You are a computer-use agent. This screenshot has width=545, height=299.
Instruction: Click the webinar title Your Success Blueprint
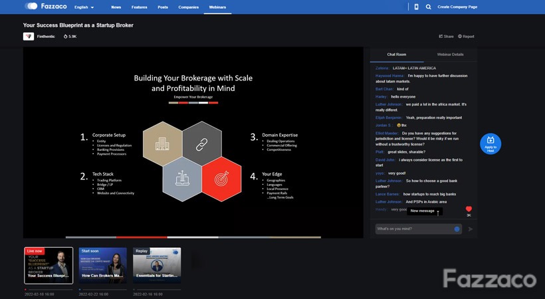(78, 25)
